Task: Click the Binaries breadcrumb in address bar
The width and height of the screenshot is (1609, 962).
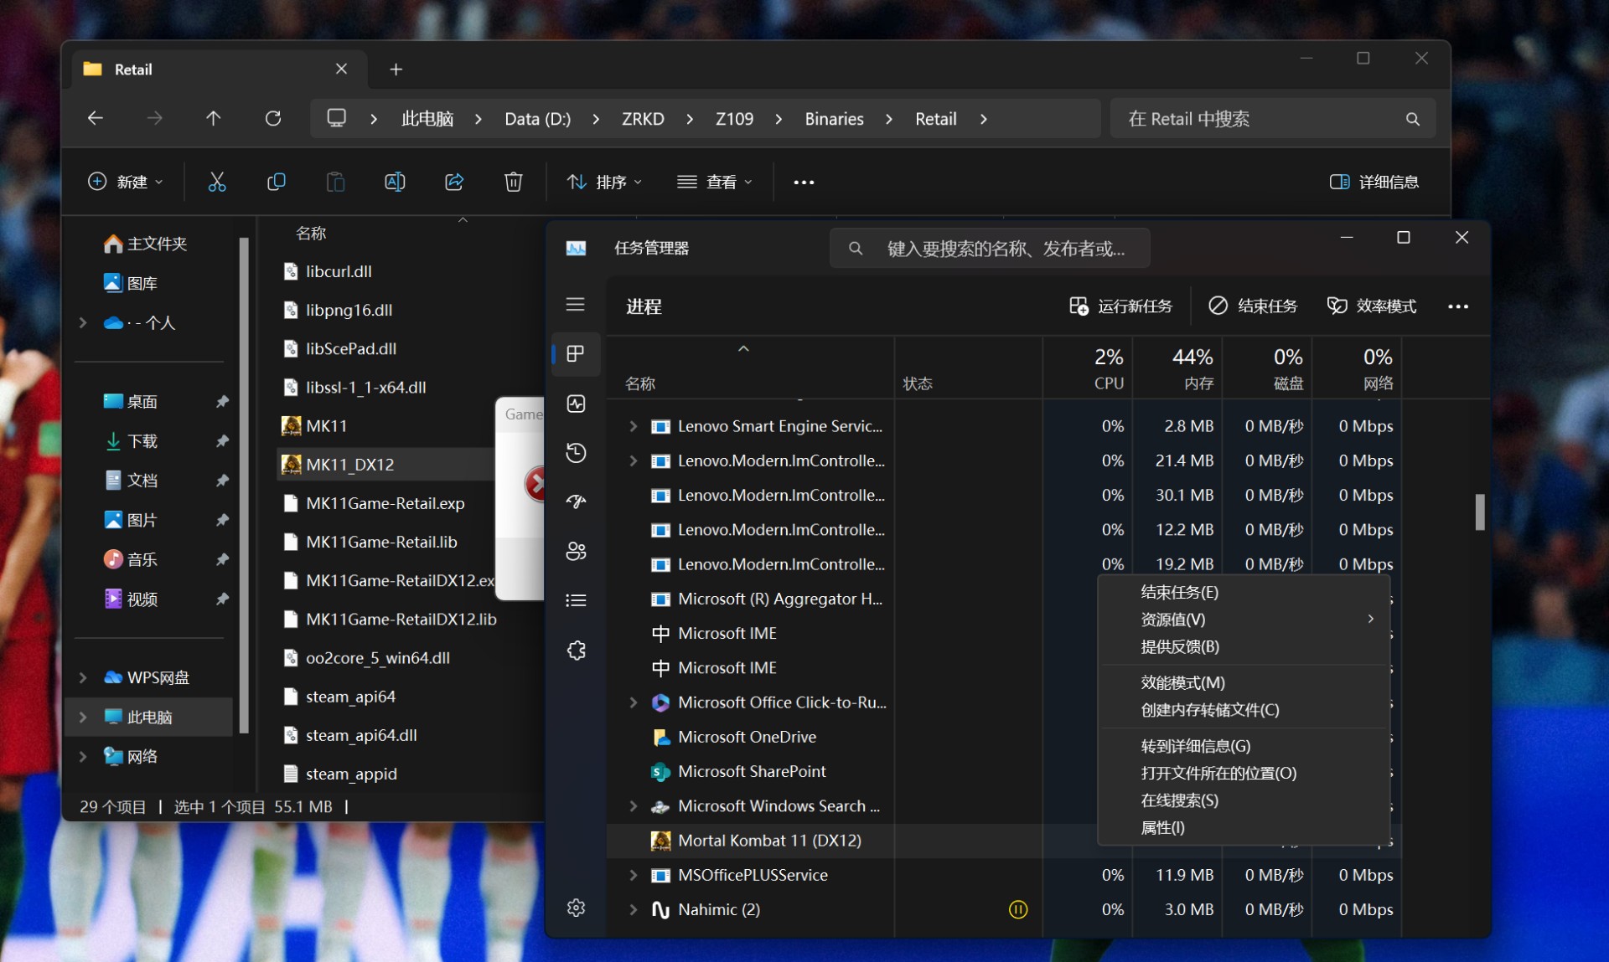Action: 834,119
